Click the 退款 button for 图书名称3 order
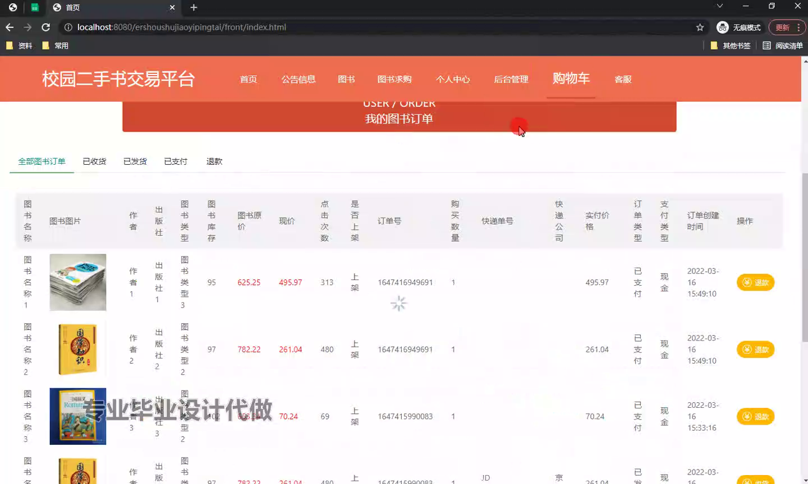 pyautogui.click(x=755, y=416)
